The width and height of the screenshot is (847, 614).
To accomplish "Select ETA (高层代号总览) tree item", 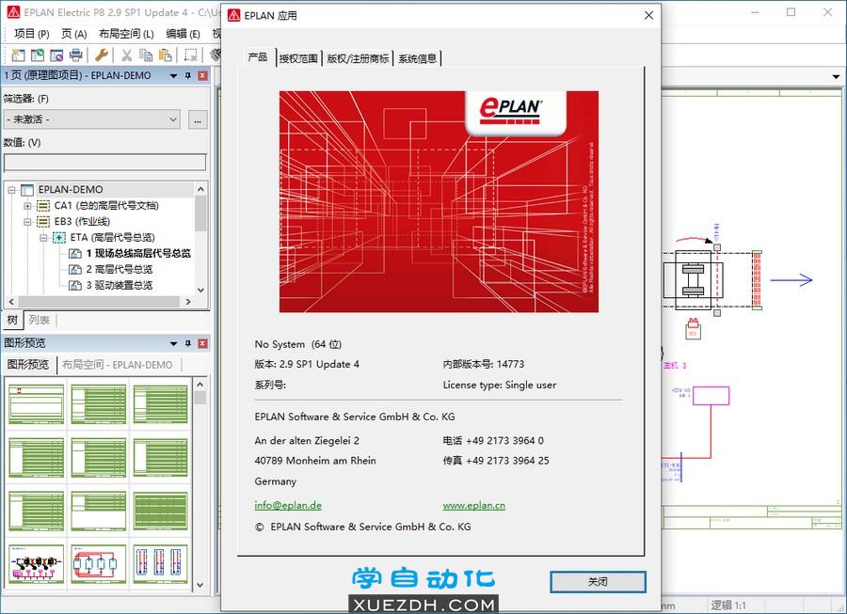I will tap(112, 237).
